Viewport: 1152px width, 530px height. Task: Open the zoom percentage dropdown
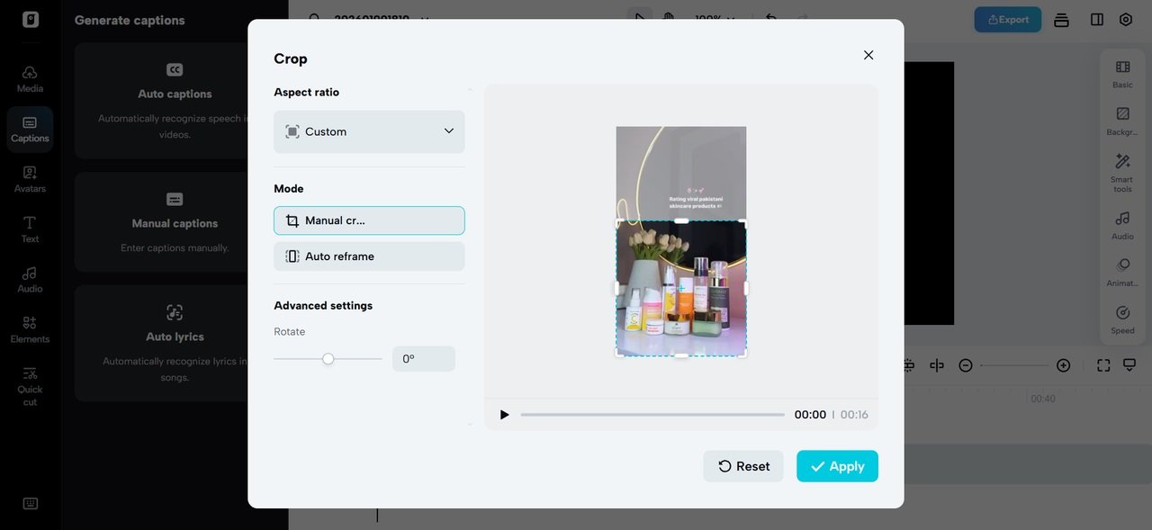pyautogui.click(x=715, y=19)
